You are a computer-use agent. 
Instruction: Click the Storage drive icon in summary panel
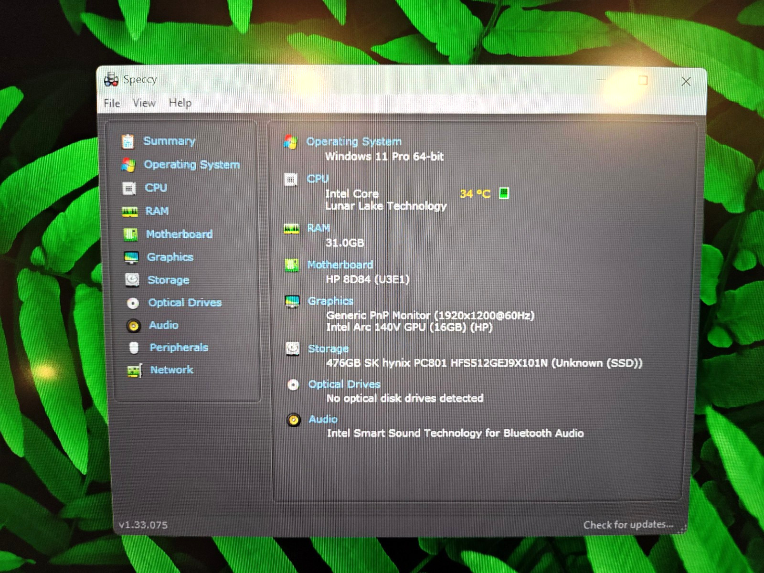(x=293, y=349)
